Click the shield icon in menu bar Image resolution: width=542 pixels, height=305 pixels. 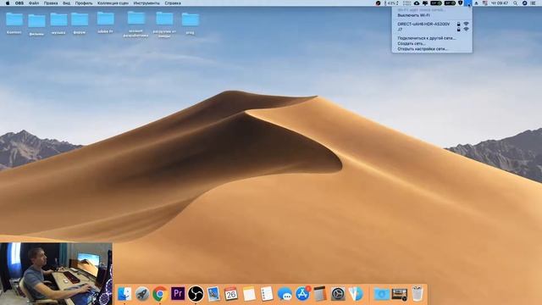coord(460,3)
